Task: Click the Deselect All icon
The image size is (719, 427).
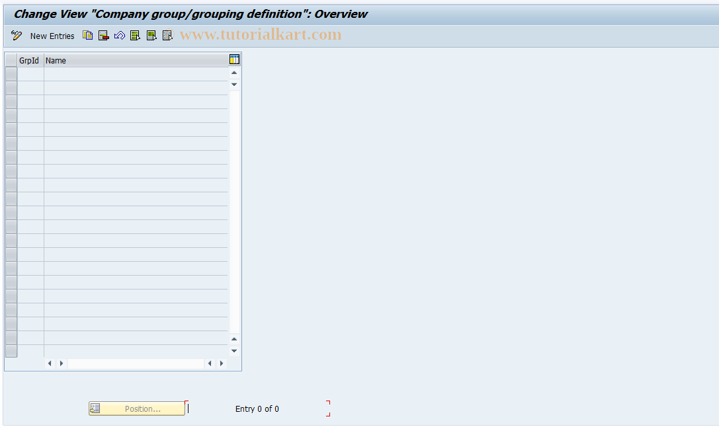Action: click(x=167, y=35)
